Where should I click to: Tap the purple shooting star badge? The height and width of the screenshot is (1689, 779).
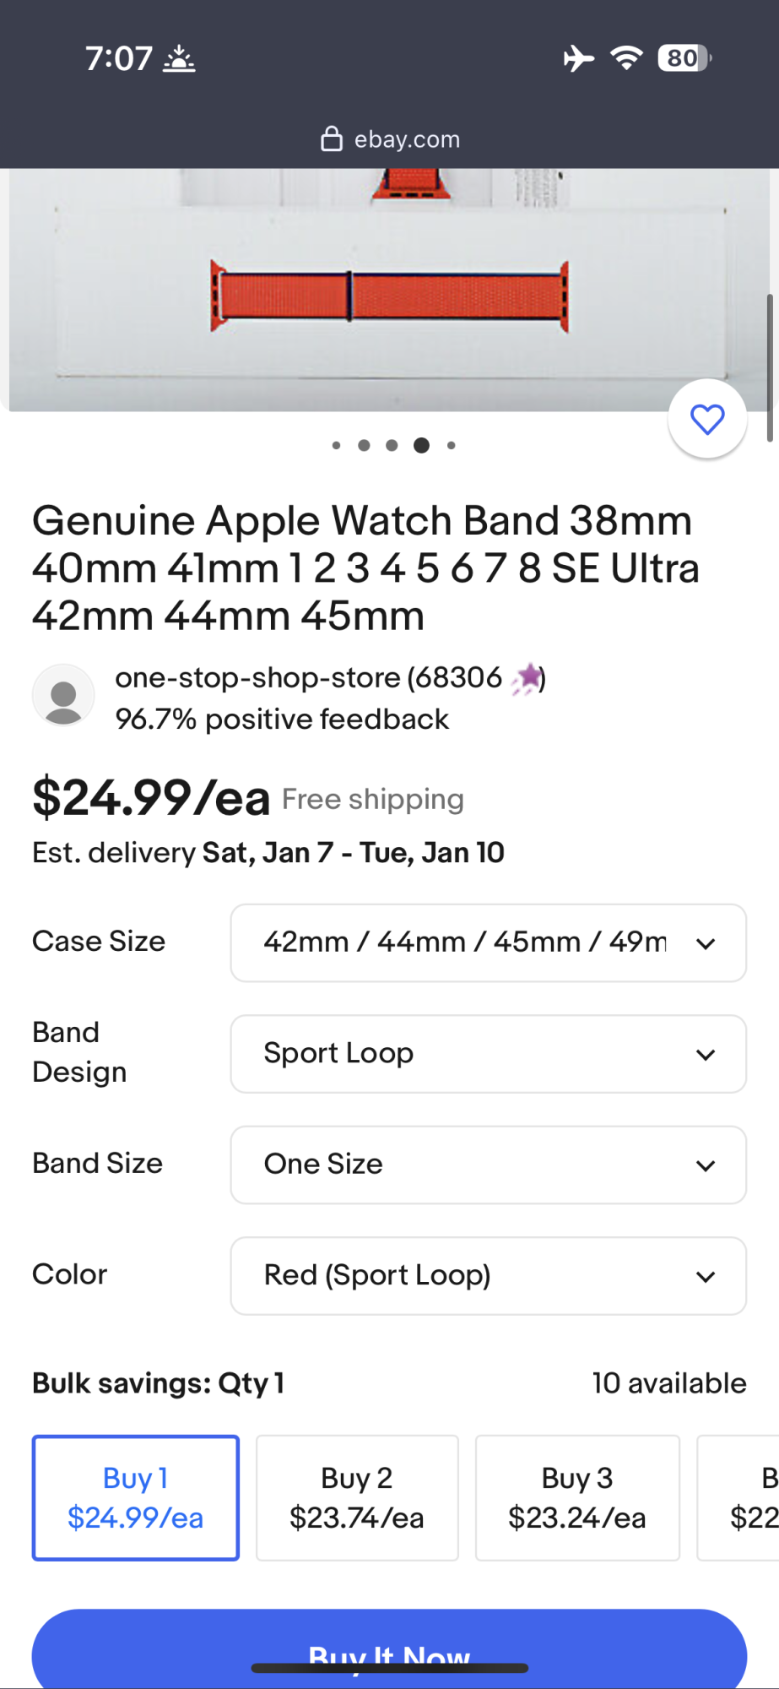click(x=527, y=678)
